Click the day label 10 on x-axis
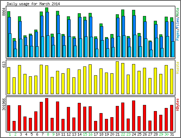The image size is (181, 138). [58, 134]
